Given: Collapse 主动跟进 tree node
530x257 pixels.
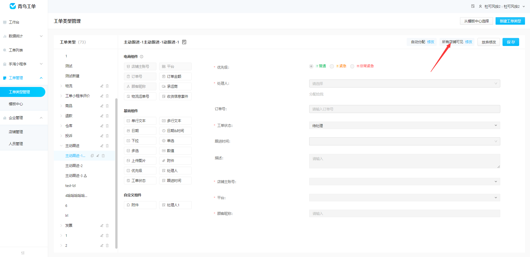Looking at the screenshot, I should pyautogui.click(x=61, y=146).
